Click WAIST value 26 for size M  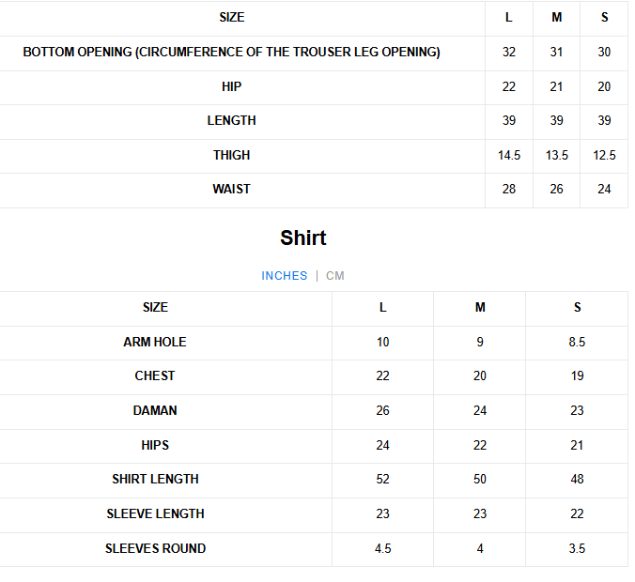pos(557,190)
